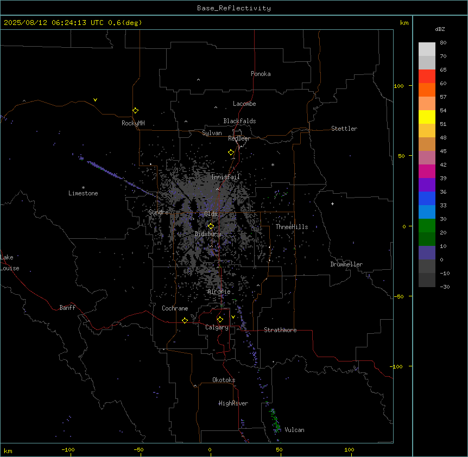Select the Lacombe city label
468x457 pixels.
[x=244, y=104]
